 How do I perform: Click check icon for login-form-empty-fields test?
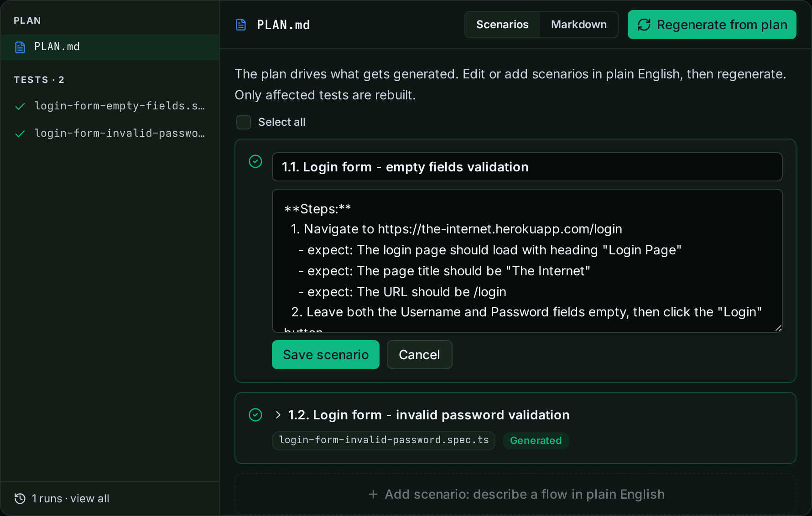20,106
